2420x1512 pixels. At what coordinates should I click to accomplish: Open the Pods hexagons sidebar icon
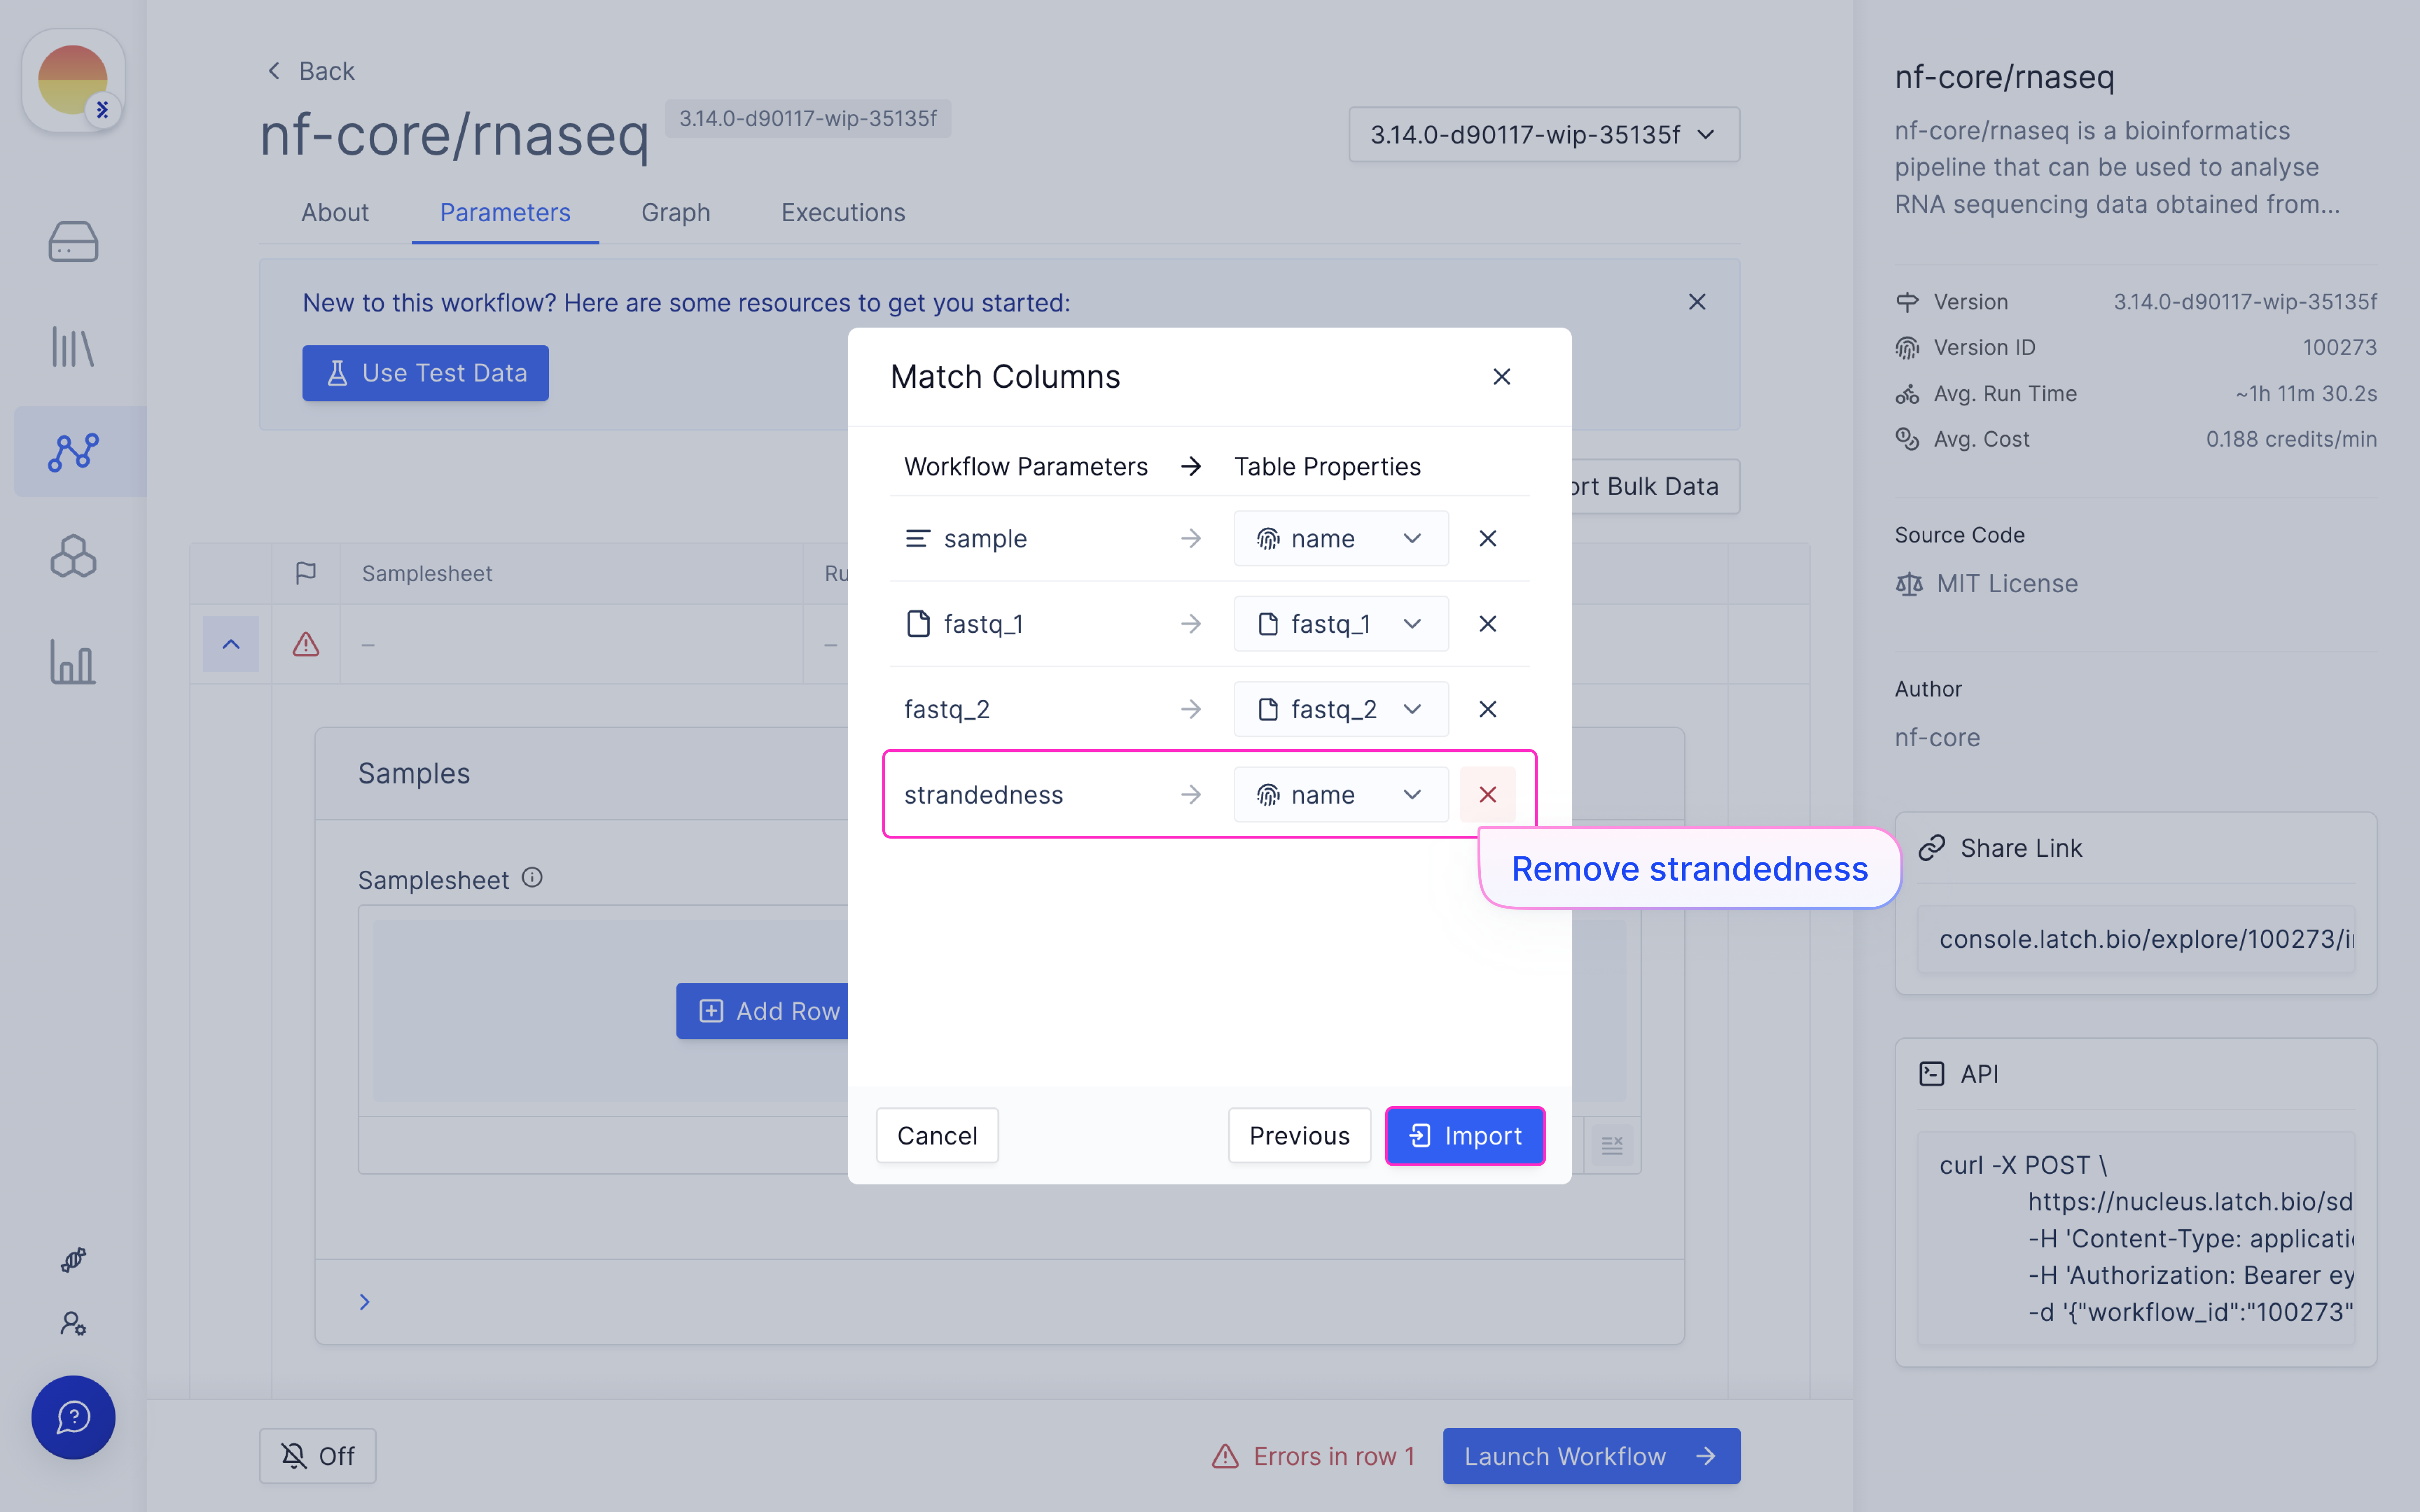point(73,556)
